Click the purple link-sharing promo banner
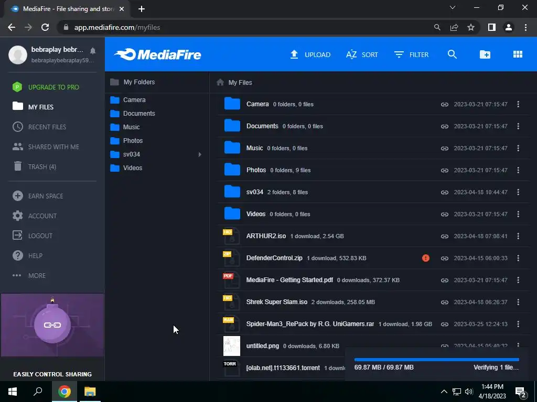Image resolution: width=537 pixels, height=402 pixels. [x=52, y=325]
